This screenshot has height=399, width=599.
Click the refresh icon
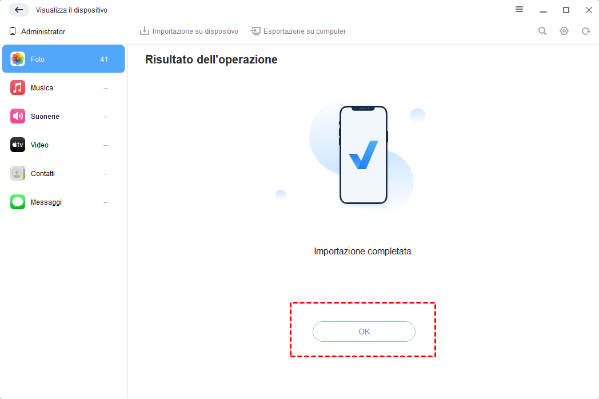(586, 31)
